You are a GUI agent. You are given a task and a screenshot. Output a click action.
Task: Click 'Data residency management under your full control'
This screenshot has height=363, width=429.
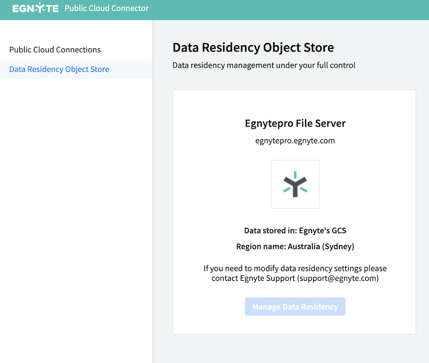pos(264,65)
